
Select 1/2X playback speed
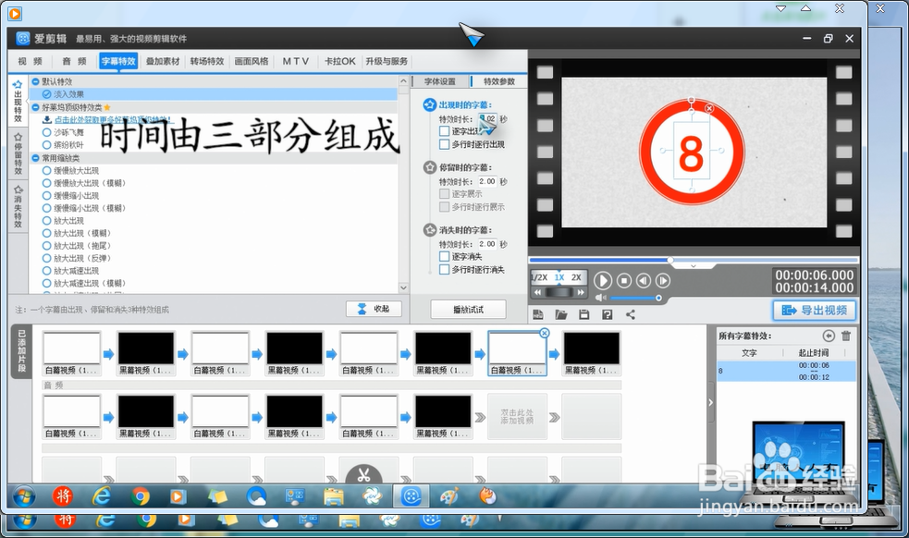540,277
